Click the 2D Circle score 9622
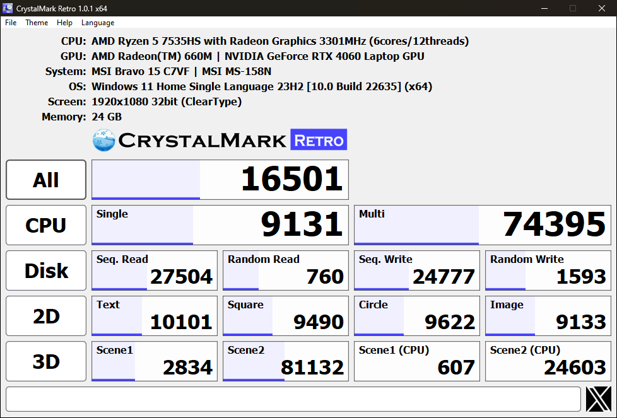This screenshot has height=418, width=617. pyautogui.click(x=417, y=316)
